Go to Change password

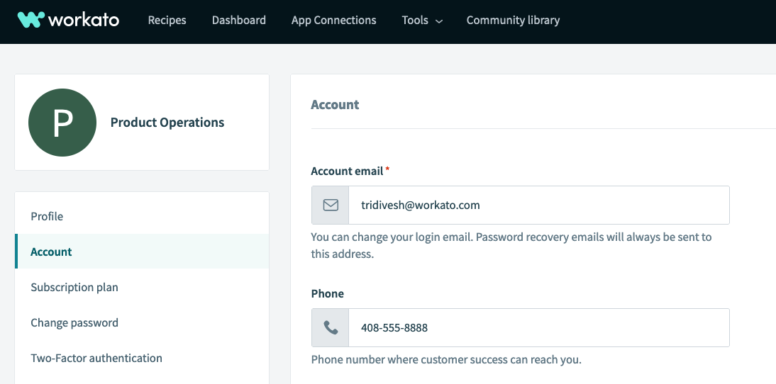point(142,323)
